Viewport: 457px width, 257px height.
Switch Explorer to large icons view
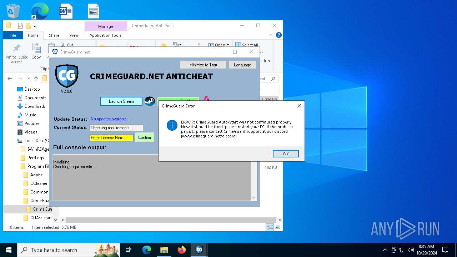click(277, 227)
